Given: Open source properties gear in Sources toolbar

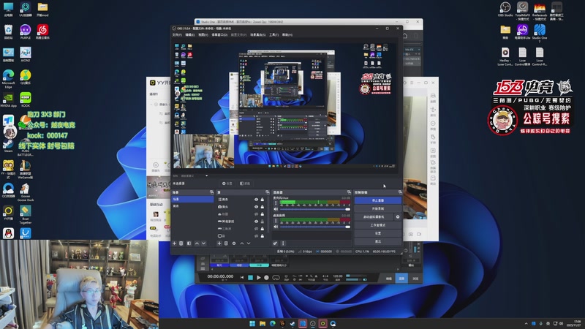Looking at the screenshot, I should [x=234, y=243].
